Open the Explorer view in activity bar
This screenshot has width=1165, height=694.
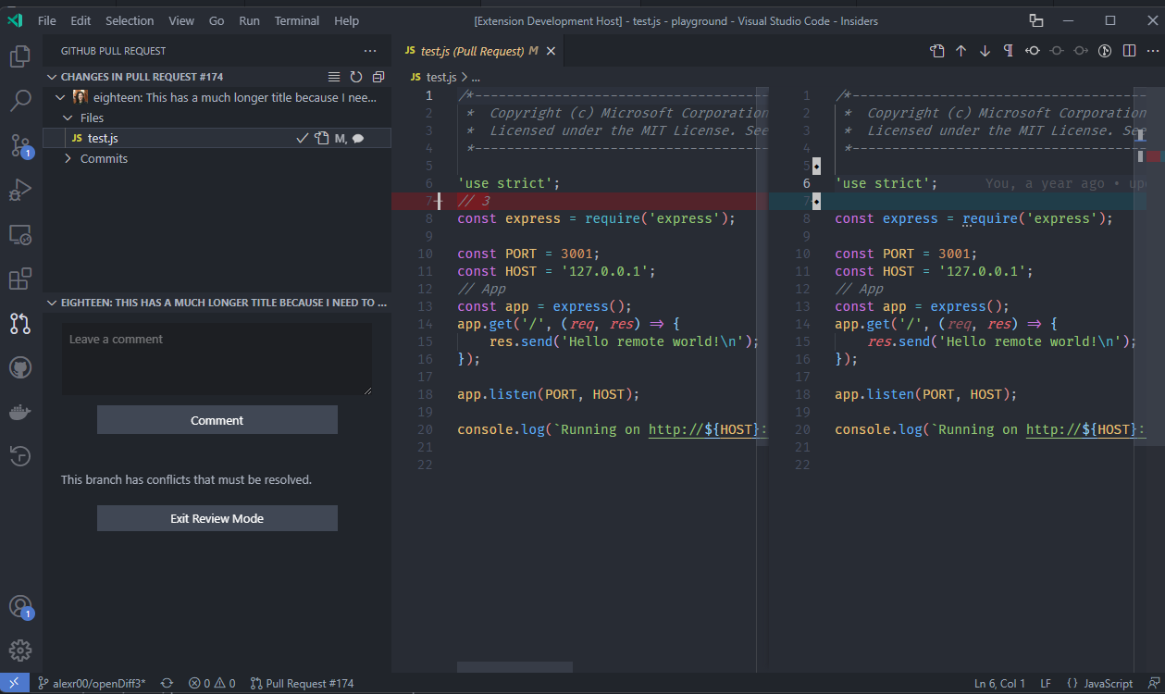(x=20, y=57)
